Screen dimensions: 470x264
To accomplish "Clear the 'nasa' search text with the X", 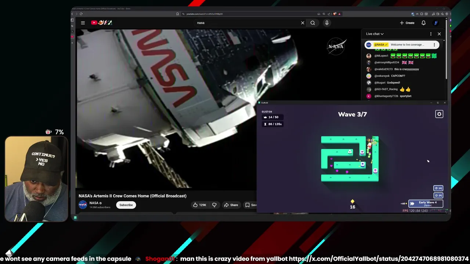I will point(303,23).
